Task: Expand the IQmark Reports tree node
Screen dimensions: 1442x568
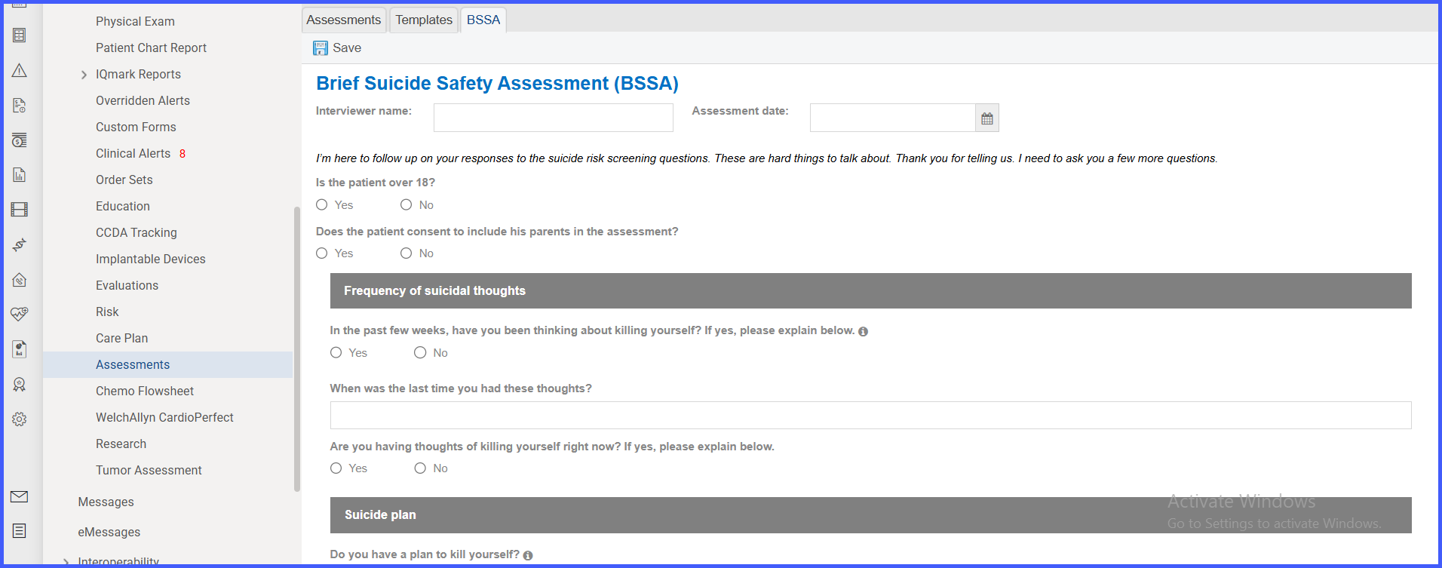Action: point(84,75)
